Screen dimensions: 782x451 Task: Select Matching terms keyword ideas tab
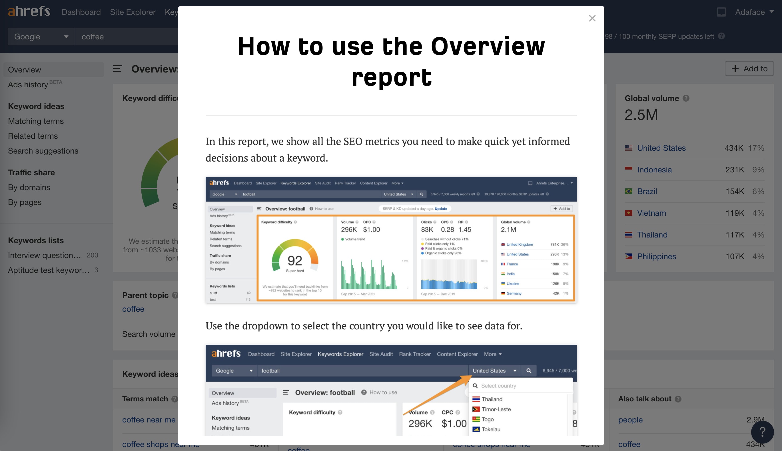coord(35,121)
